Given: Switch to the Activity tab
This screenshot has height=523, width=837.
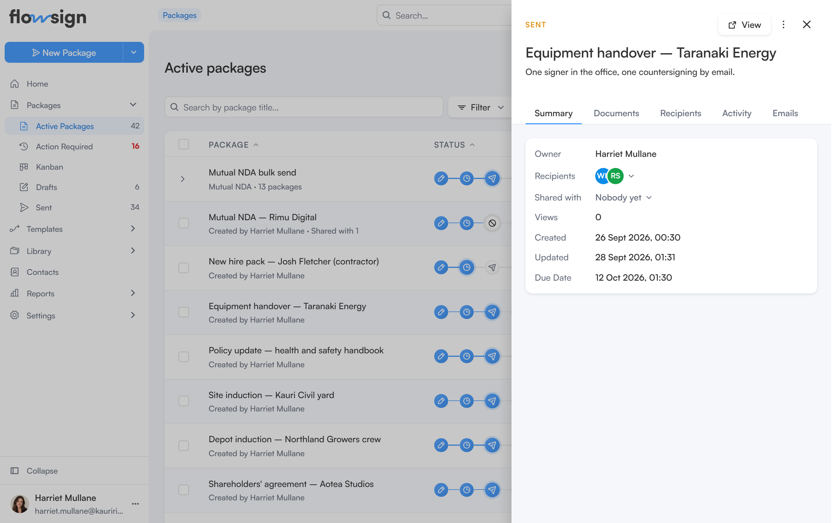Looking at the screenshot, I should point(737,113).
